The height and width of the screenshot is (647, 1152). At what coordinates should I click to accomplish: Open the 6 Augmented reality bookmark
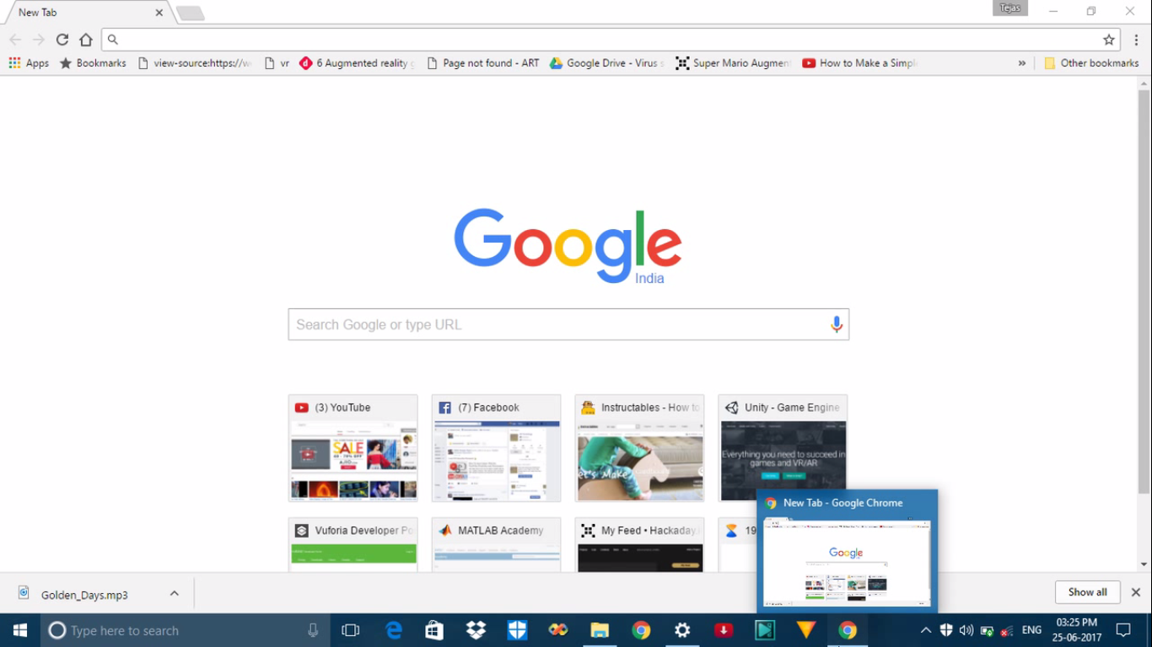(x=357, y=63)
